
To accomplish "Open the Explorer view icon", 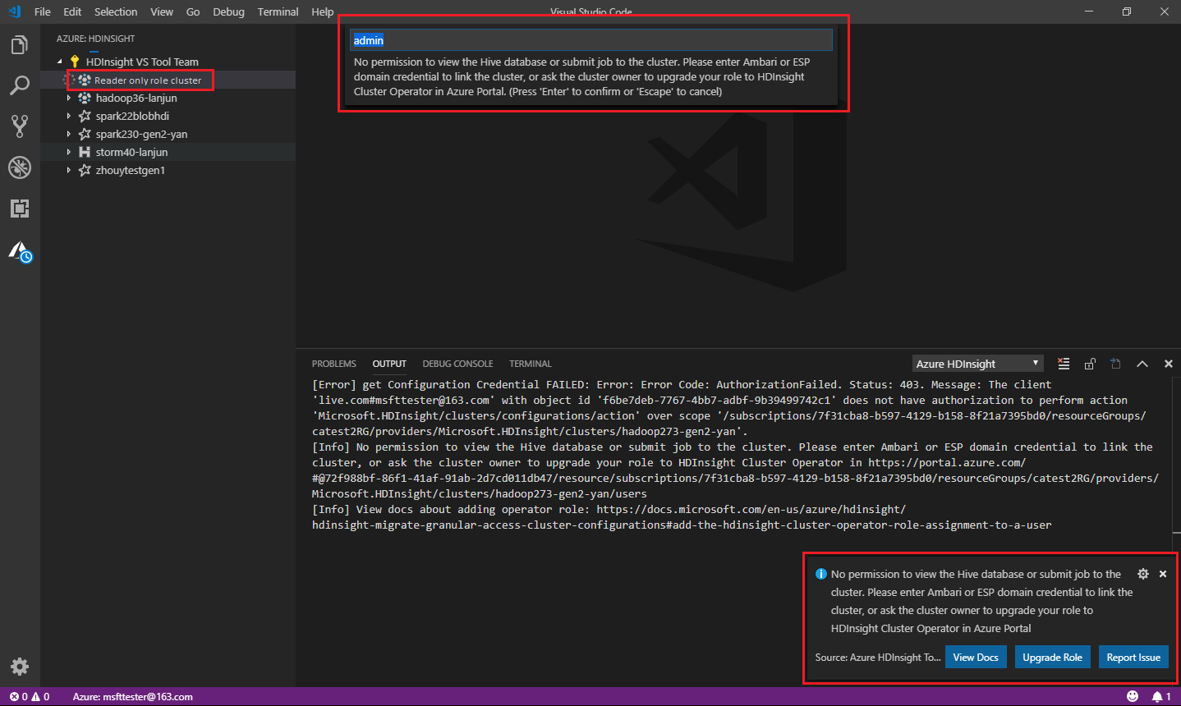I will tap(20, 44).
